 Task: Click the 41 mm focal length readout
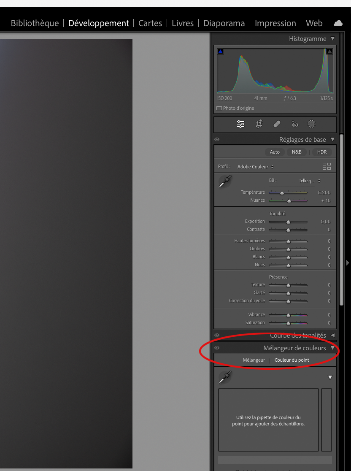(x=261, y=98)
